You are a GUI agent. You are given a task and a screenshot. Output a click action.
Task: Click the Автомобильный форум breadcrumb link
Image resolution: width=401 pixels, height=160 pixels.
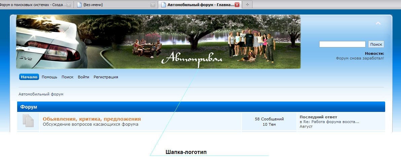41,94
